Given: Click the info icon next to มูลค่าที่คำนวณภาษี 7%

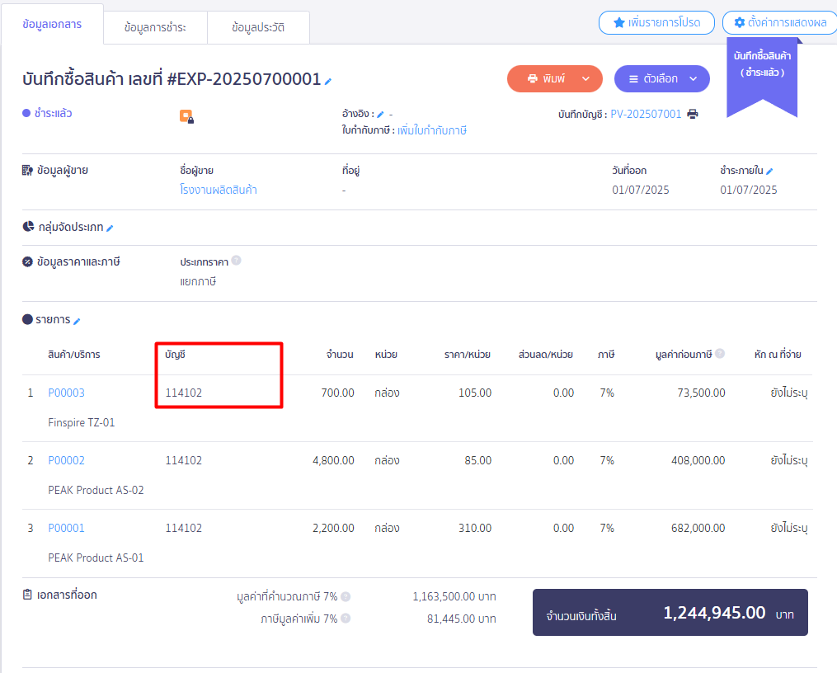Looking at the screenshot, I should 346,596.
